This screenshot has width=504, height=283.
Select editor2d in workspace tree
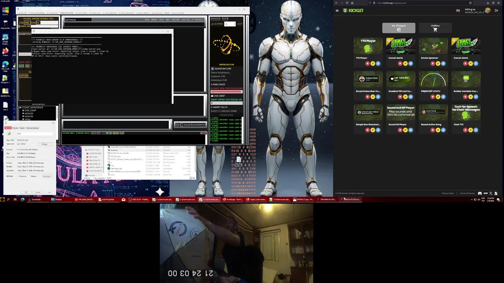29,114
